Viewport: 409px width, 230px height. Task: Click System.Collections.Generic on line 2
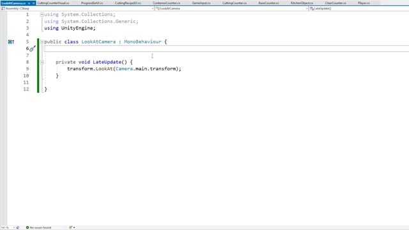click(98, 21)
